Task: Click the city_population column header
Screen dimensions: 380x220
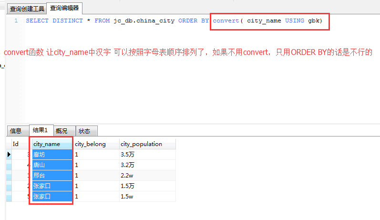Action: pyautogui.click(x=147, y=144)
